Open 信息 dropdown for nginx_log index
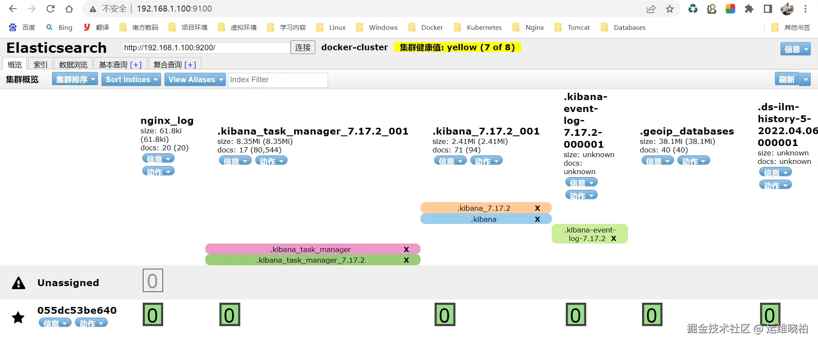Viewport: 818px width, 344px height. pyautogui.click(x=158, y=159)
